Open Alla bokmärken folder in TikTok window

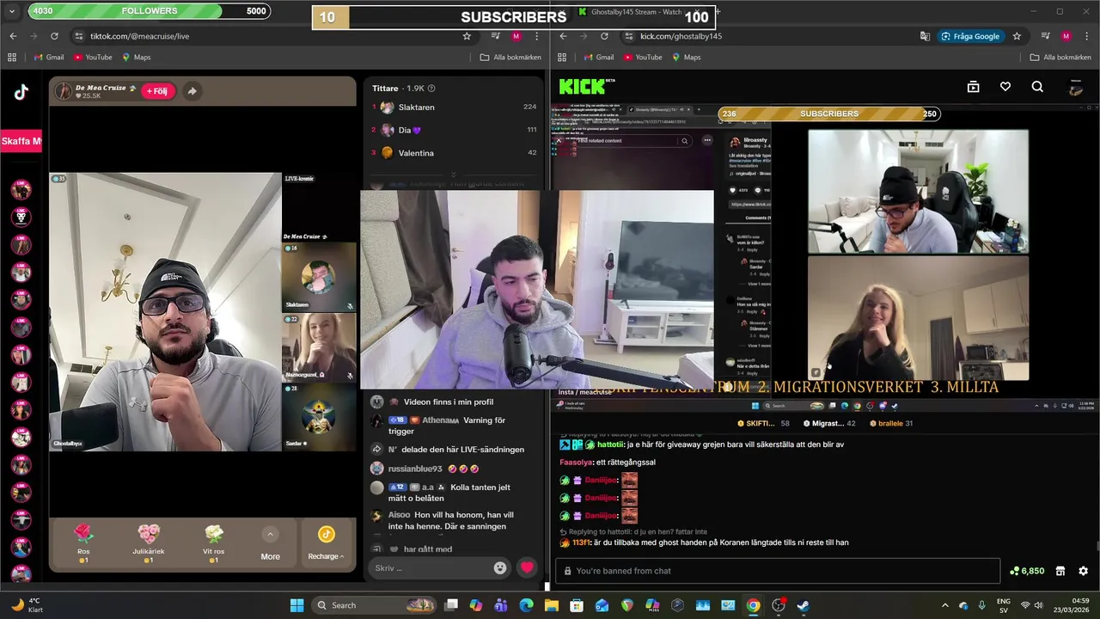(510, 57)
